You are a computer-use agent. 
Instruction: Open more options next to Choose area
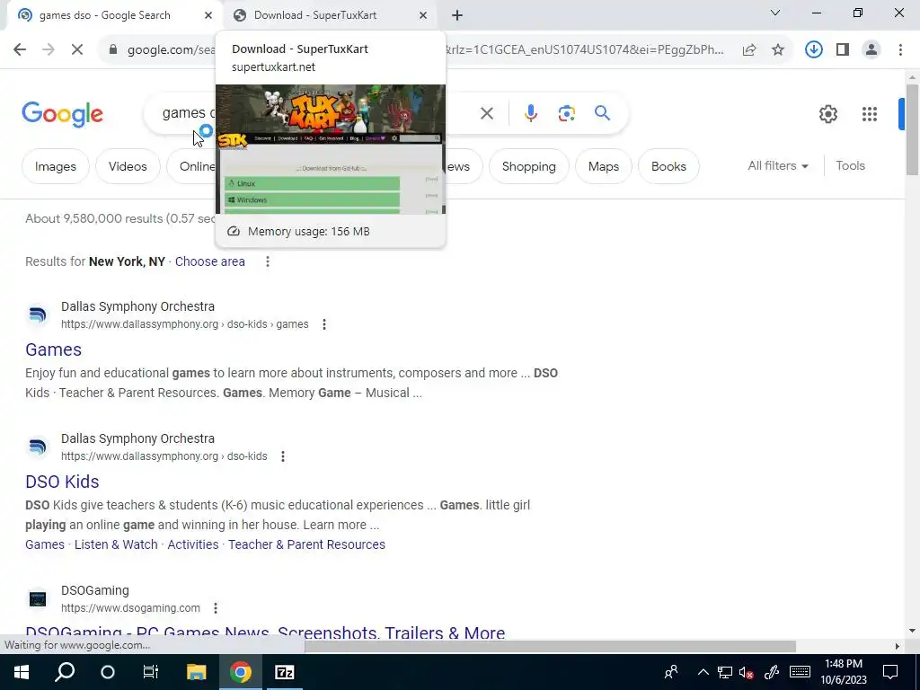[268, 261]
